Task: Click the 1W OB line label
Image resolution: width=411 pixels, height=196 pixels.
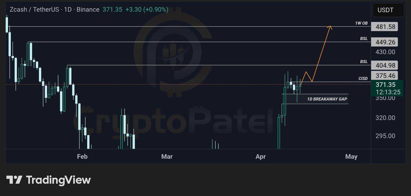Action: click(x=361, y=23)
